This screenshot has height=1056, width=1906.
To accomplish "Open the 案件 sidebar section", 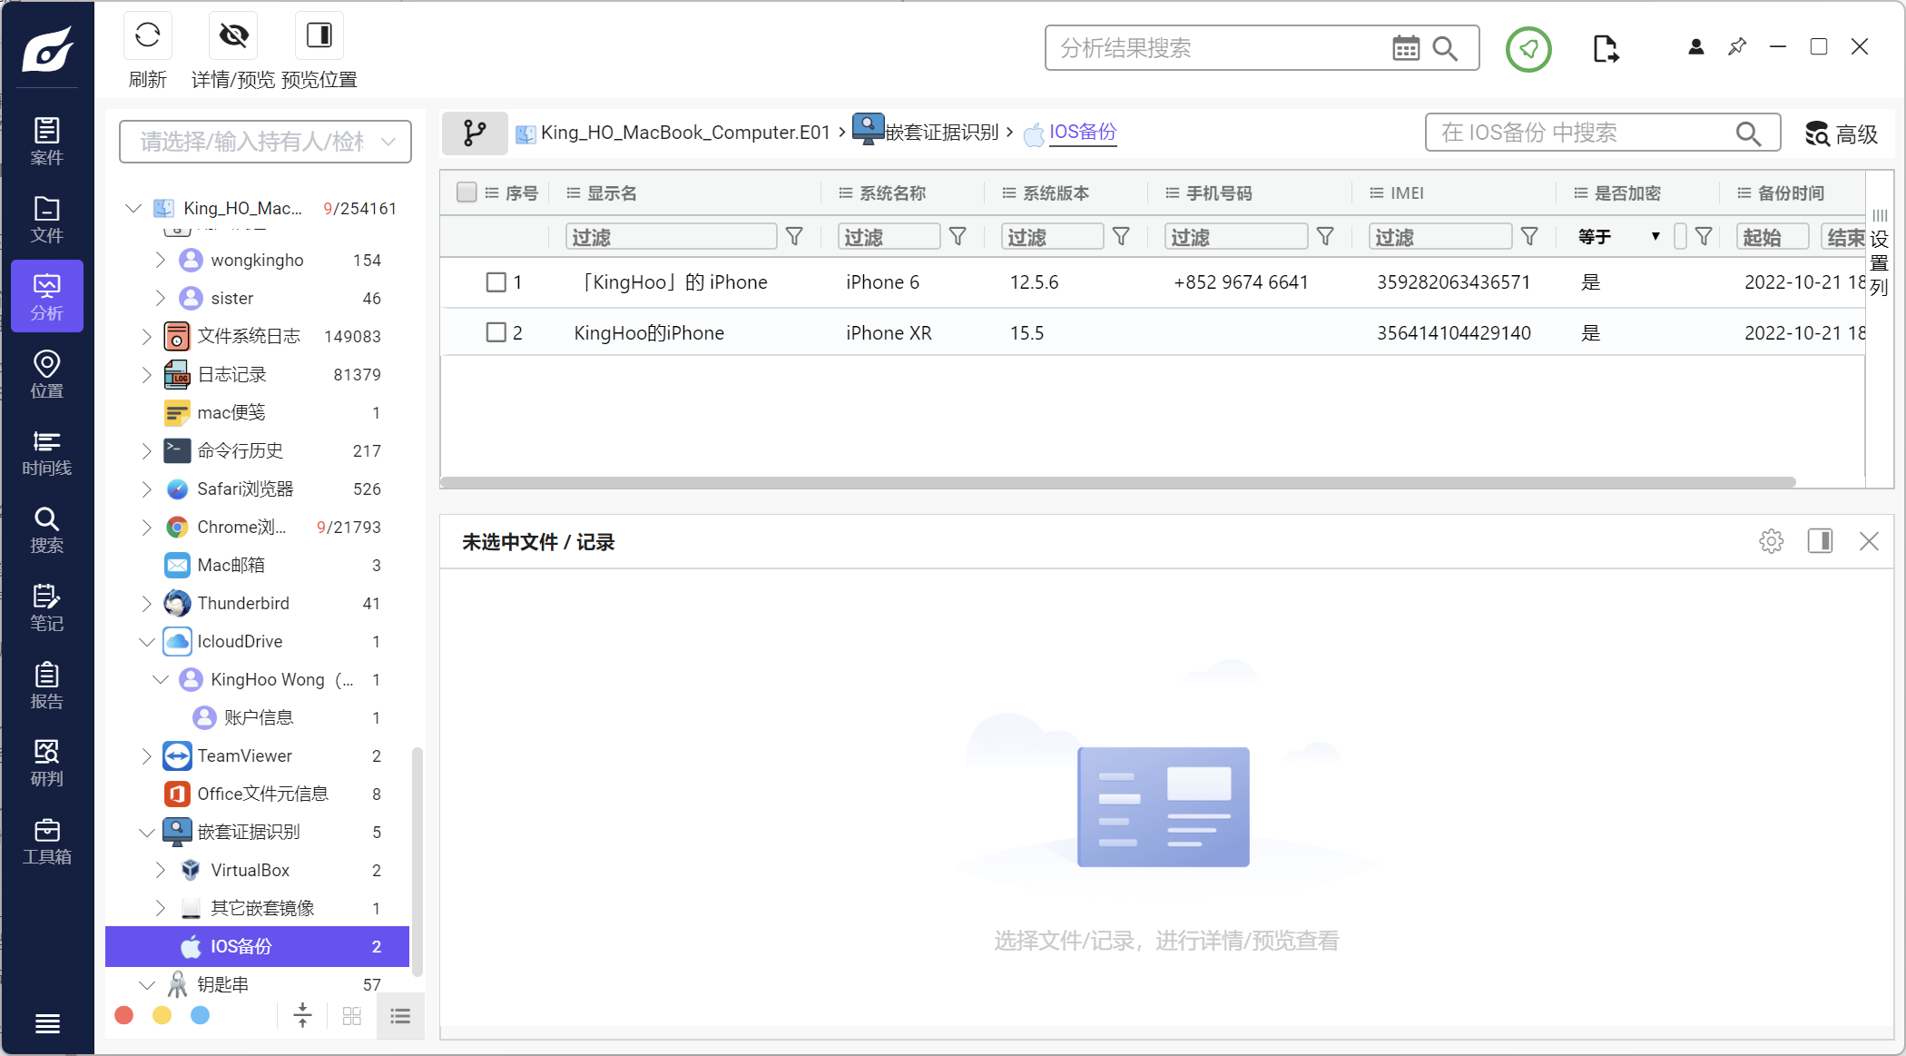I will click(x=47, y=141).
